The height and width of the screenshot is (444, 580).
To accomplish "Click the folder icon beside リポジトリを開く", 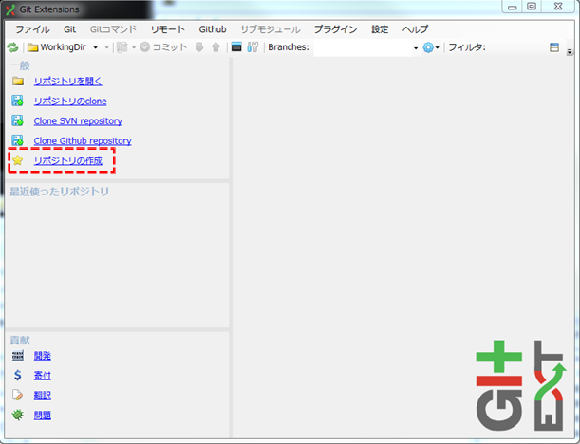I will click(x=17, y=81).
